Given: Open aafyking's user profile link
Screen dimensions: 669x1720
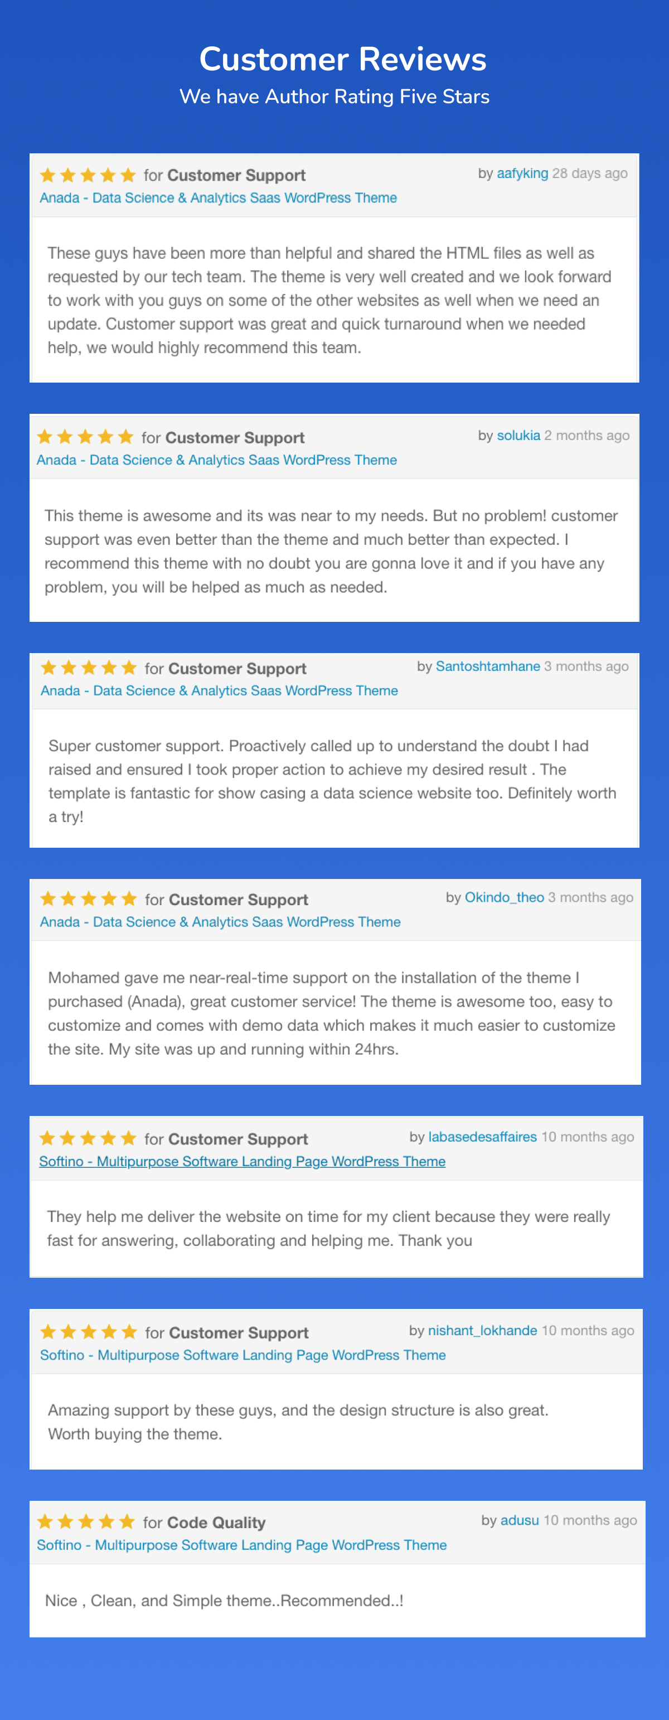Looking at the screenshot, I should pyautogui.click(x=522, y=173).
